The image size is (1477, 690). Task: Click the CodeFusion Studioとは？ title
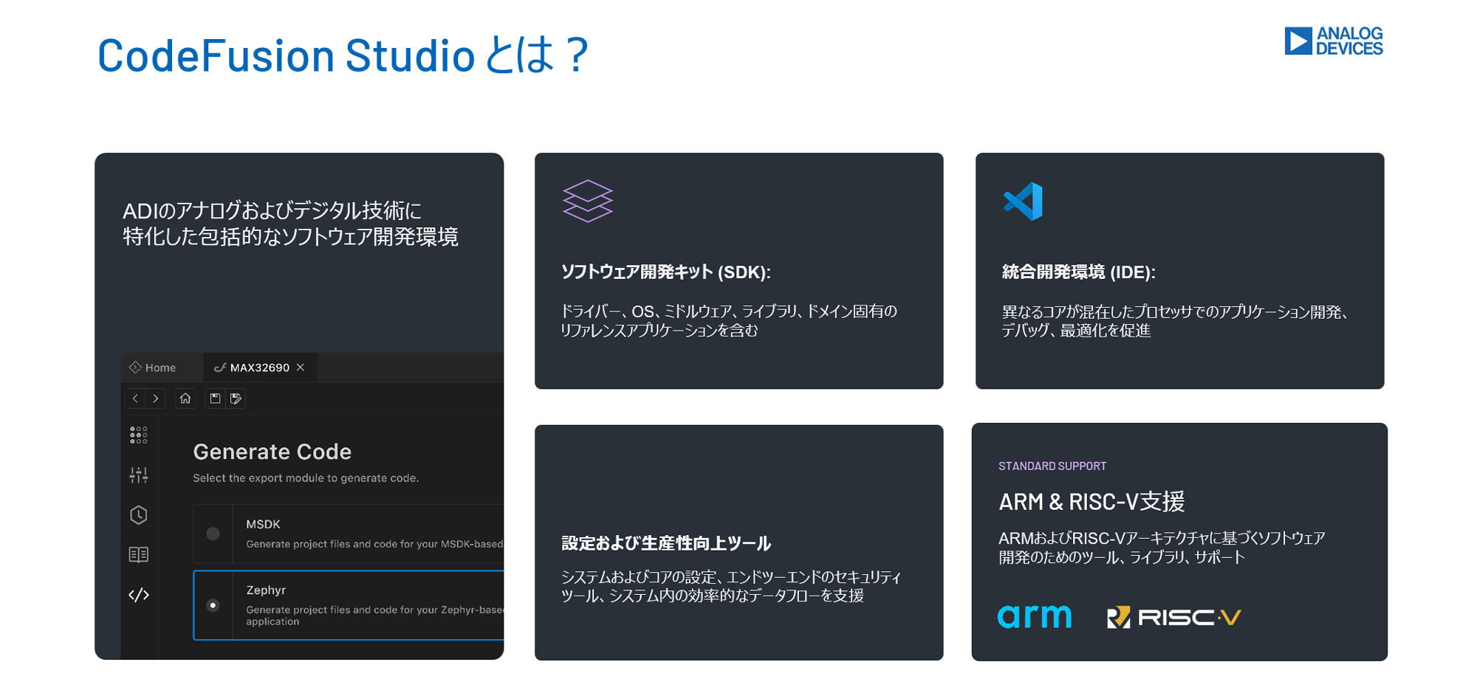343,55
